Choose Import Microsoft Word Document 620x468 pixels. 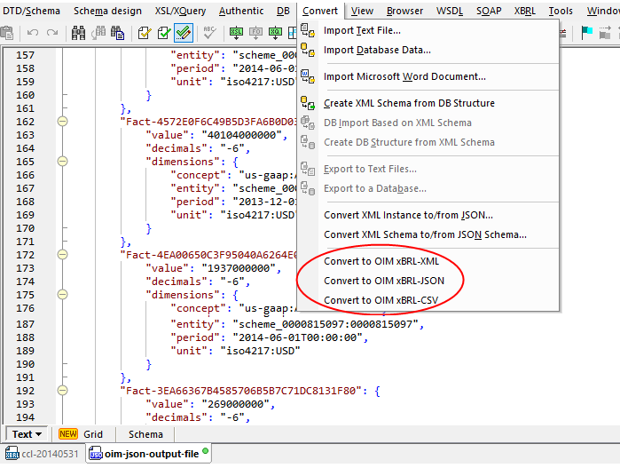coord(404,76)
